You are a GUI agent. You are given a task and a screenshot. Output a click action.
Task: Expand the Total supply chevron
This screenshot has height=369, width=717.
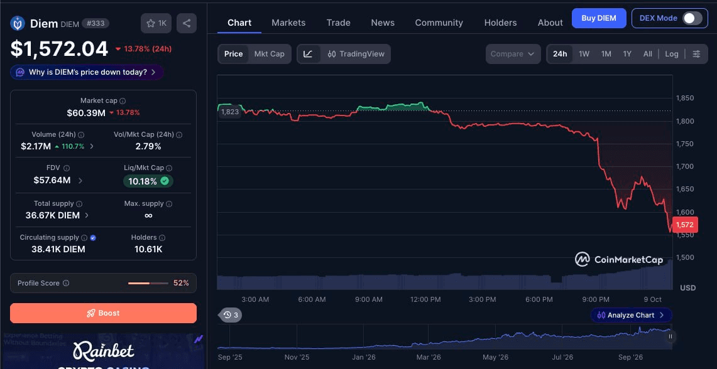[x=87, y=215]
